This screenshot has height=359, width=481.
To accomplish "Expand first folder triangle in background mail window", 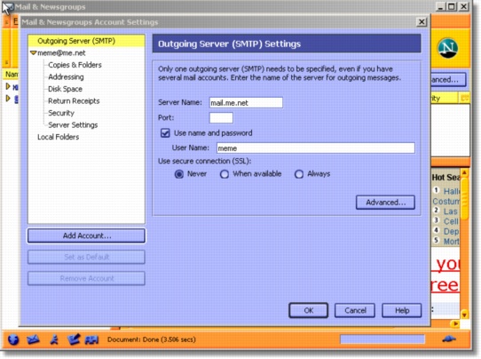I will (8, 86).
